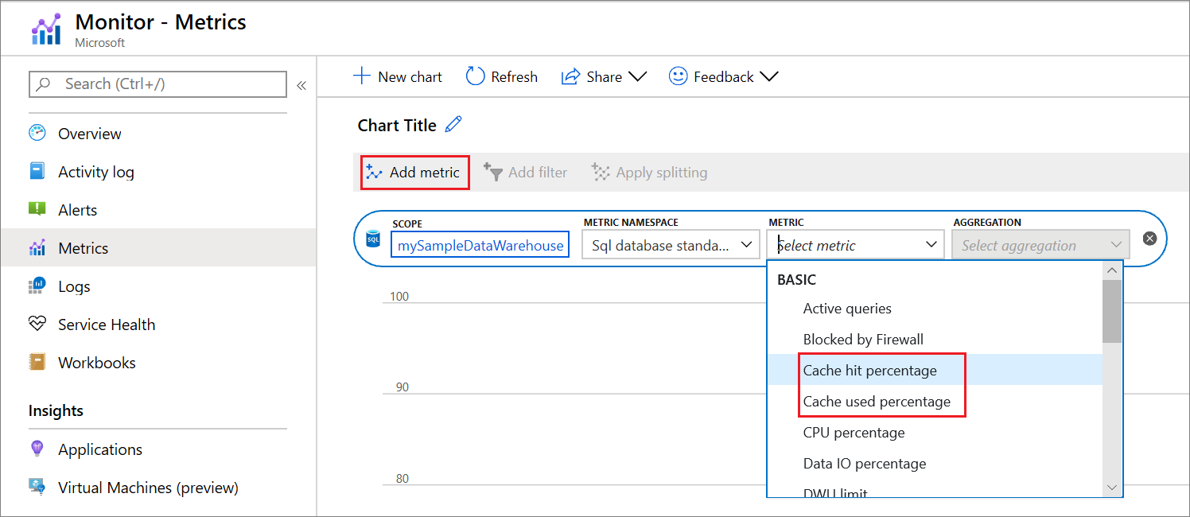Click the Refresh icon in toolbar
Screen dimensions: 1190x517
click(475, 76)
